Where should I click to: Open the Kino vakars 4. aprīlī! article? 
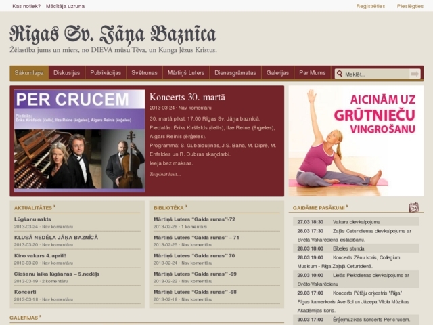point(40,256)
